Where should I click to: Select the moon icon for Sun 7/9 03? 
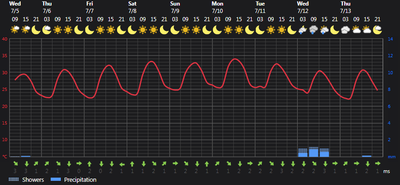175,30
